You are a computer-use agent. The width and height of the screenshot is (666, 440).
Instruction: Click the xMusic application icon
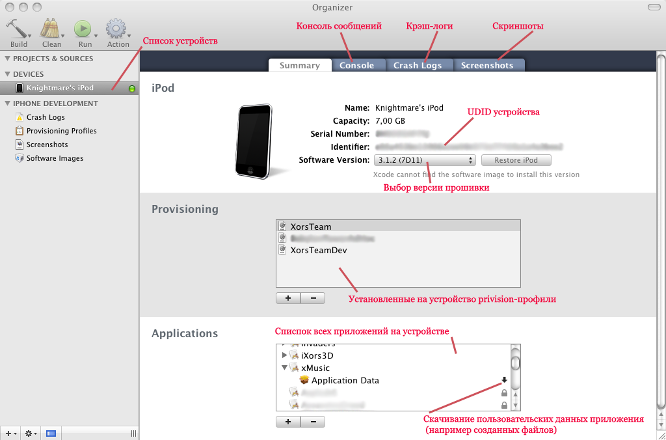[x=294, y=368]
